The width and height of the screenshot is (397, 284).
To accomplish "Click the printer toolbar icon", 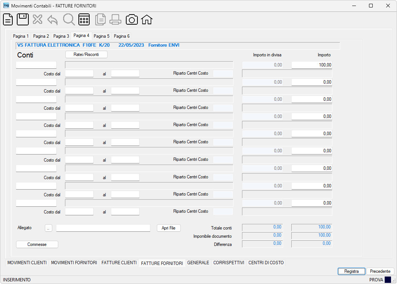I will [x=115, y=19].
